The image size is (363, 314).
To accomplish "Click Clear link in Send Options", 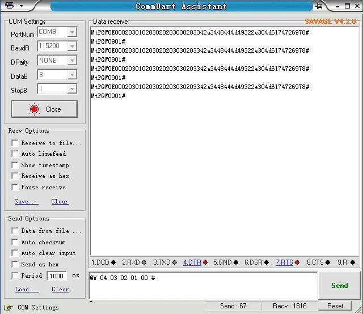I will pyautogui.click(x=60, y=289).
